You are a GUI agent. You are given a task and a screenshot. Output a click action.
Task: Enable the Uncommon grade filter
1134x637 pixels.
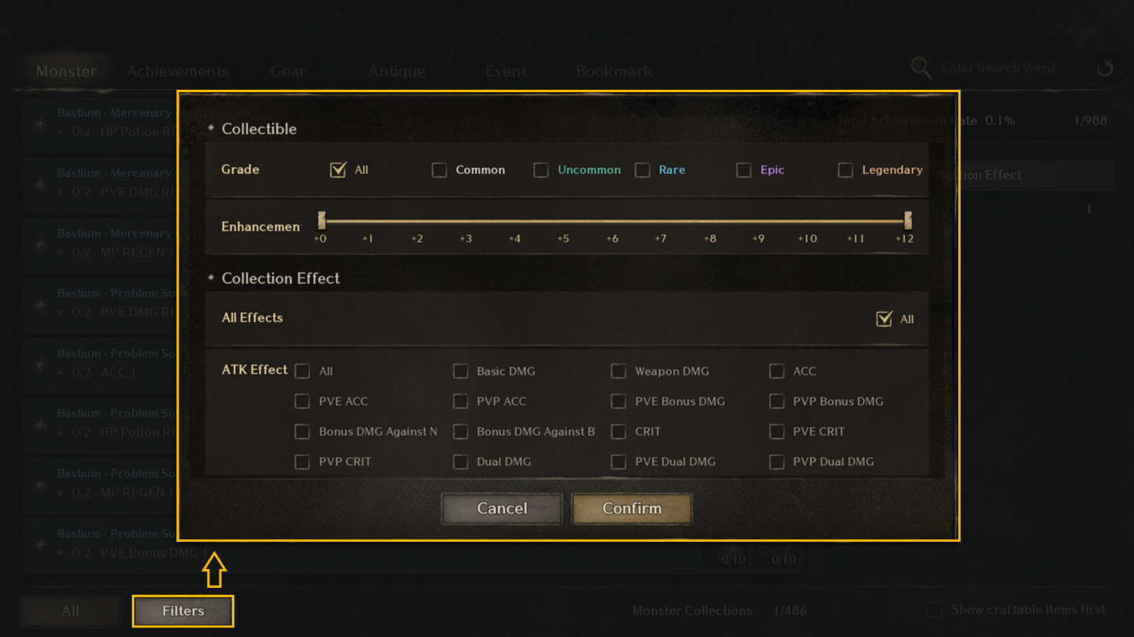pos(541,170)
